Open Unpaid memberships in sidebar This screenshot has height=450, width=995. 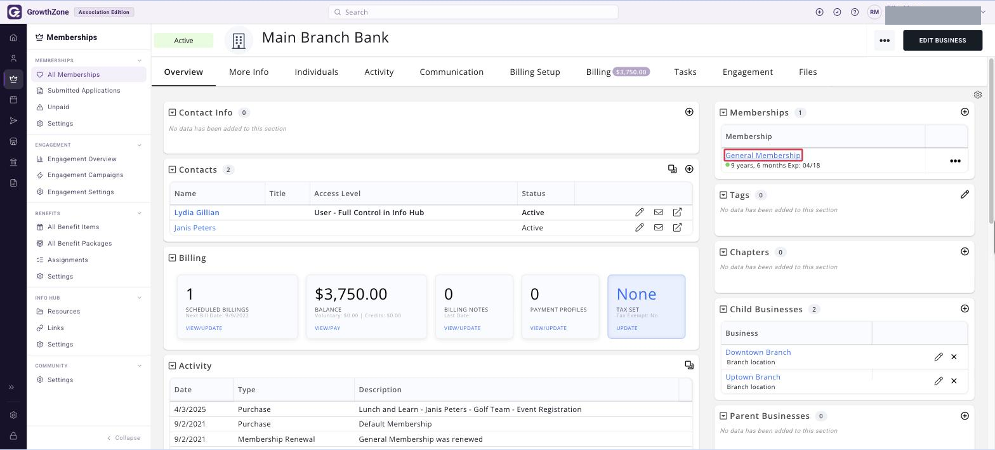[x=58, y=107]
